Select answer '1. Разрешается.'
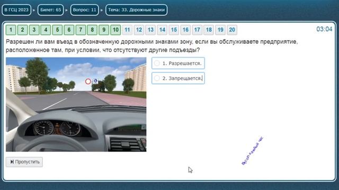Screen dimensions: 339x190 pyautogui.click(x=178, y=63)
